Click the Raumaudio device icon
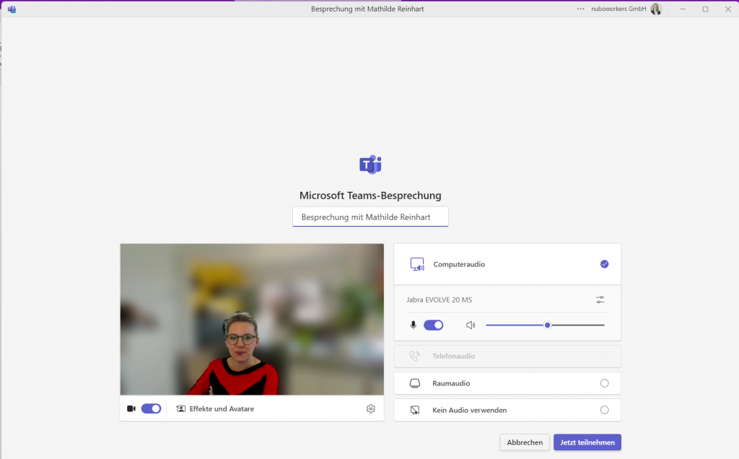This screenshot has width=739, height=459. point(415,383)
